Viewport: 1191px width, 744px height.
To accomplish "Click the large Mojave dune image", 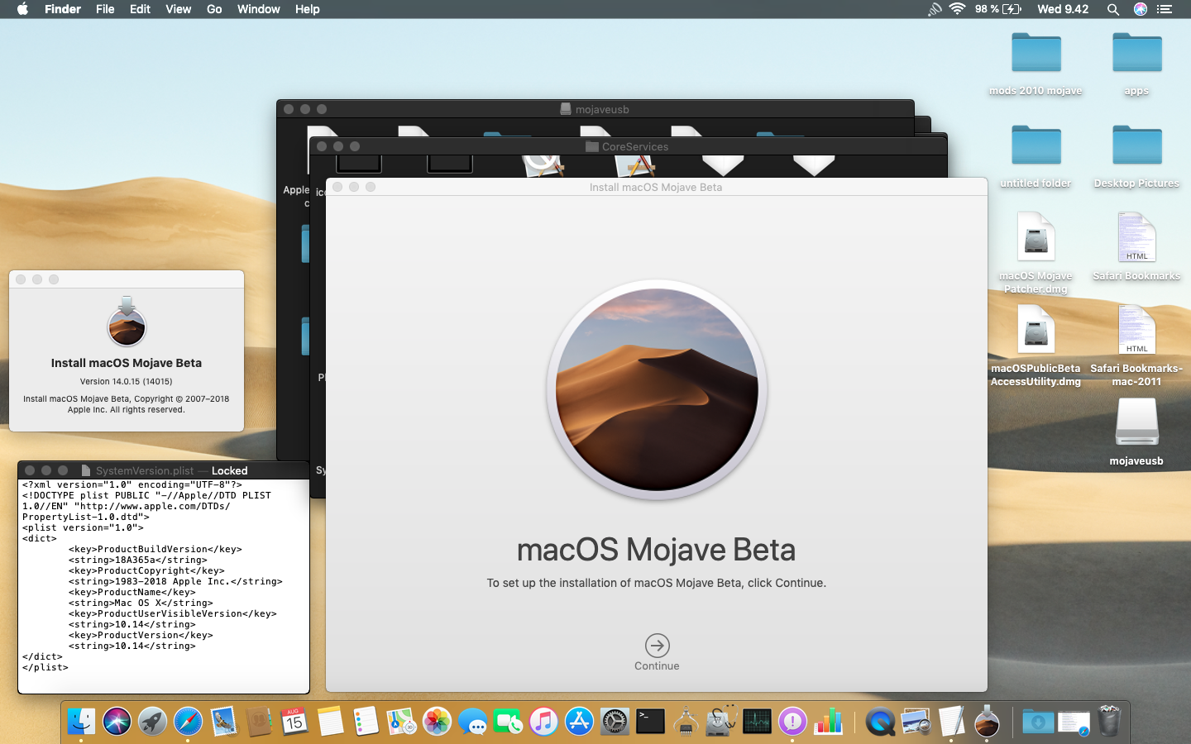I will click(x=657, y=389).
